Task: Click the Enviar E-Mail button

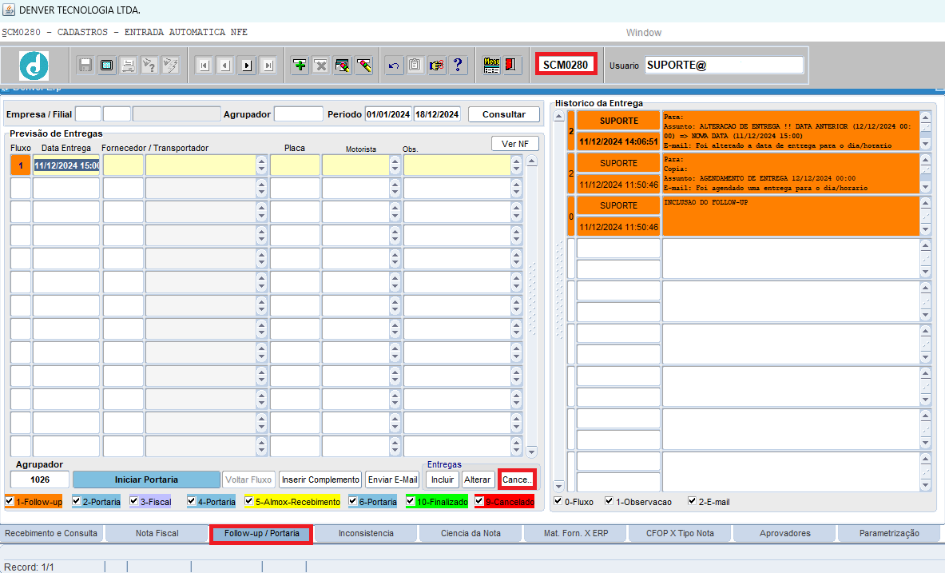Action: pos(393,479)
